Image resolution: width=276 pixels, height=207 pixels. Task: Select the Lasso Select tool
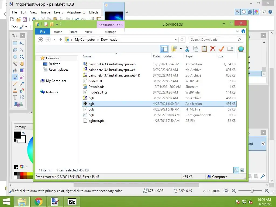coord(15,50)
